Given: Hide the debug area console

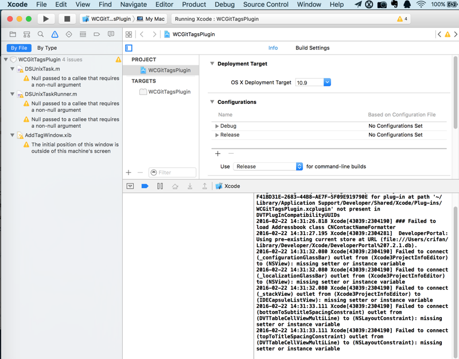Looking at the screenshot, I should (130, 186).
